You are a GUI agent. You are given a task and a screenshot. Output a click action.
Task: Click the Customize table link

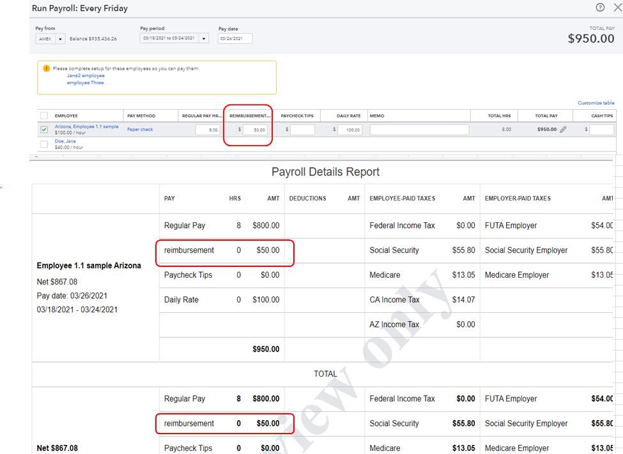coord(596,103)
